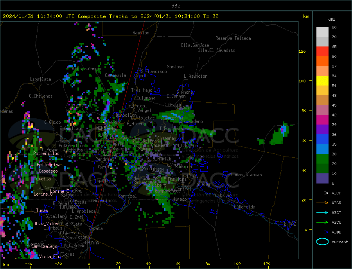Screen dimensions: 352x269
Task: Click the cyan VBCT arrow icon
Action: click(x=322, y=212)
